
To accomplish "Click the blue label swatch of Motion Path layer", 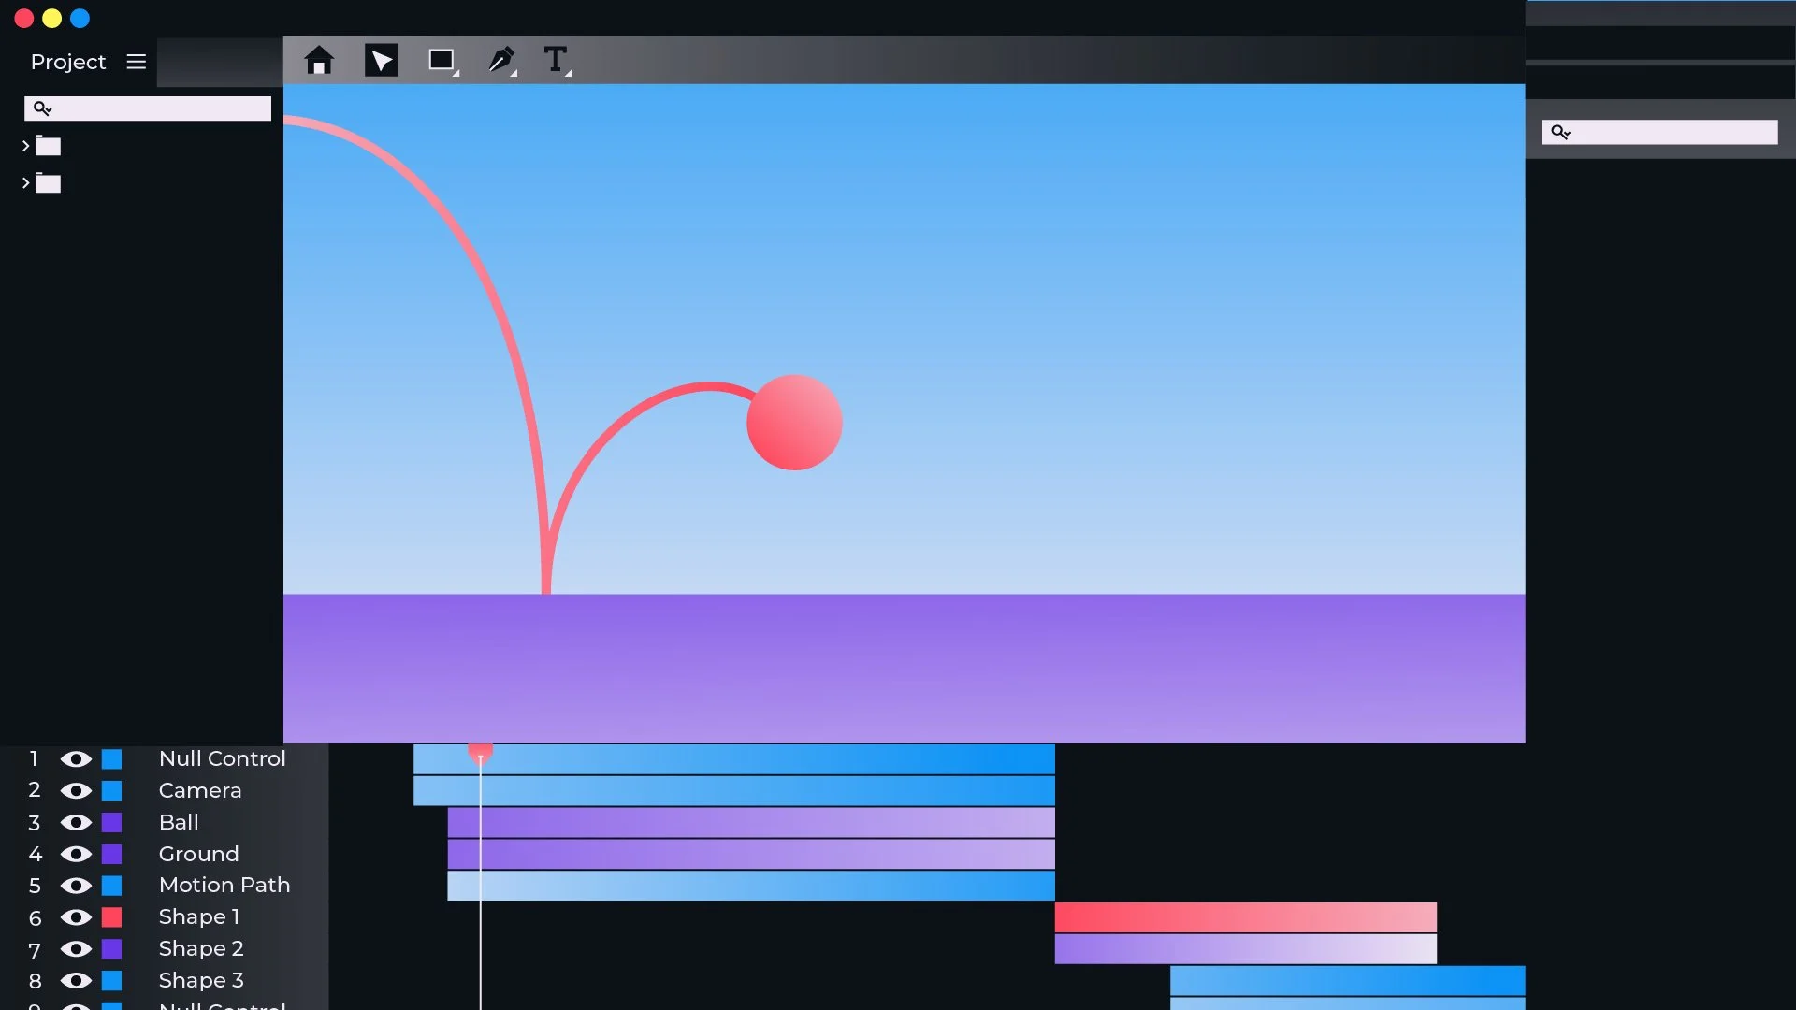I will click(x=111, y=886).
